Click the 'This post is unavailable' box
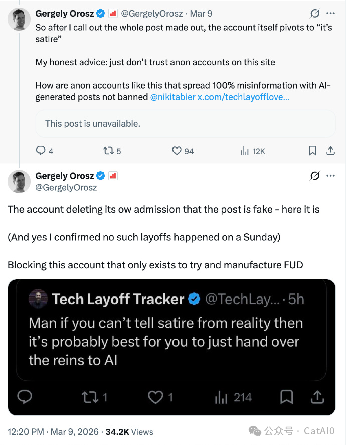Viewport: 346px width, 445px height. tap(185, 123)
